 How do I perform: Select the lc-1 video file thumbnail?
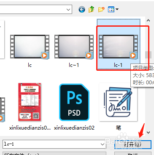tap(118, 47)
